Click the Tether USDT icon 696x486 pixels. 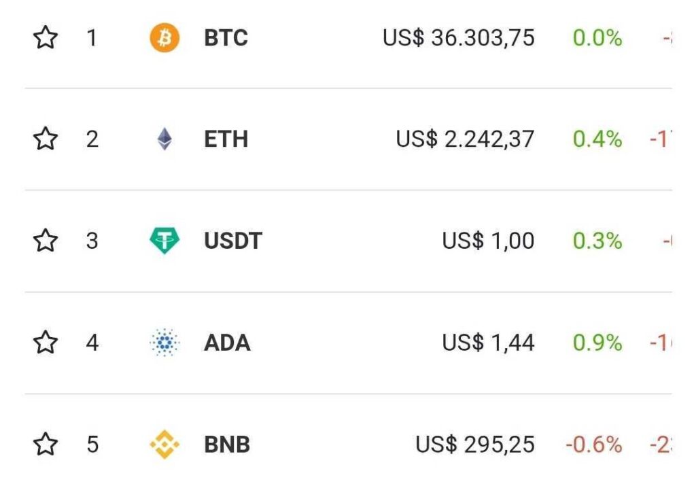coord(164,241)
